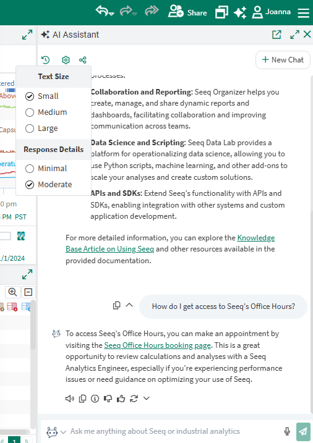Image resolution: width=313 pixels, height=443 pixels.
Task: Click the date field showing /1/2024
Action: pos(13,258)
